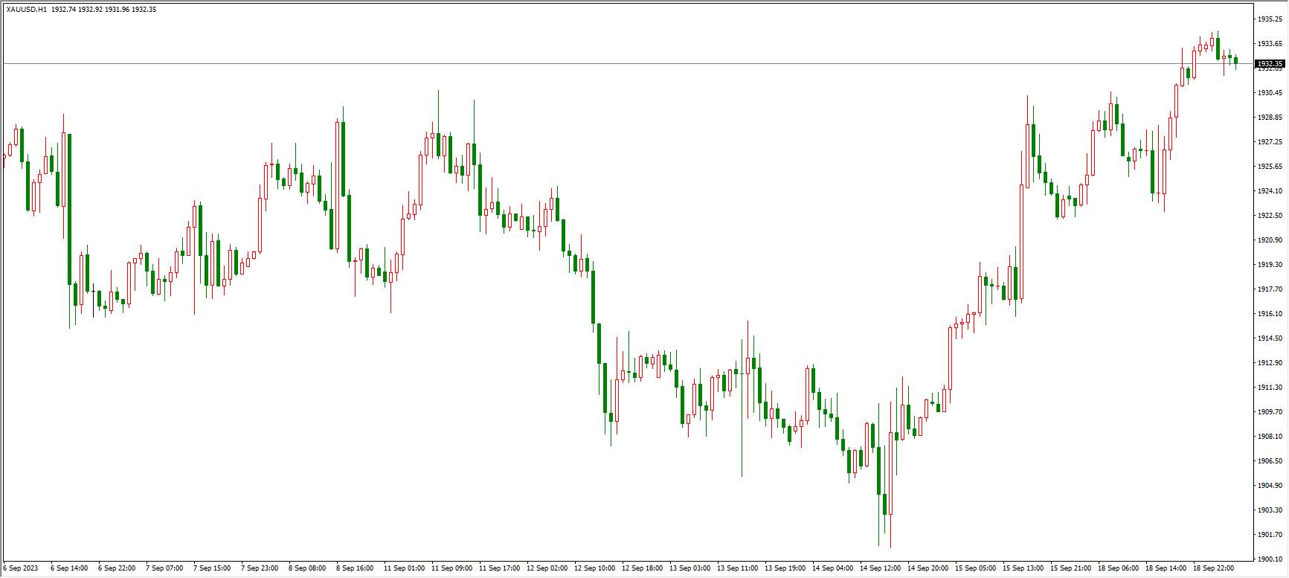Select the 1935.25 price axis label
Viewport: 1289px width, 578px height.
[1270, 19]
